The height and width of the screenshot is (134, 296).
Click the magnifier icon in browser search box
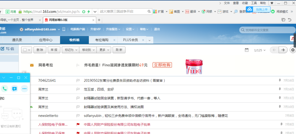pyautogui.click(x=149, y=12)
